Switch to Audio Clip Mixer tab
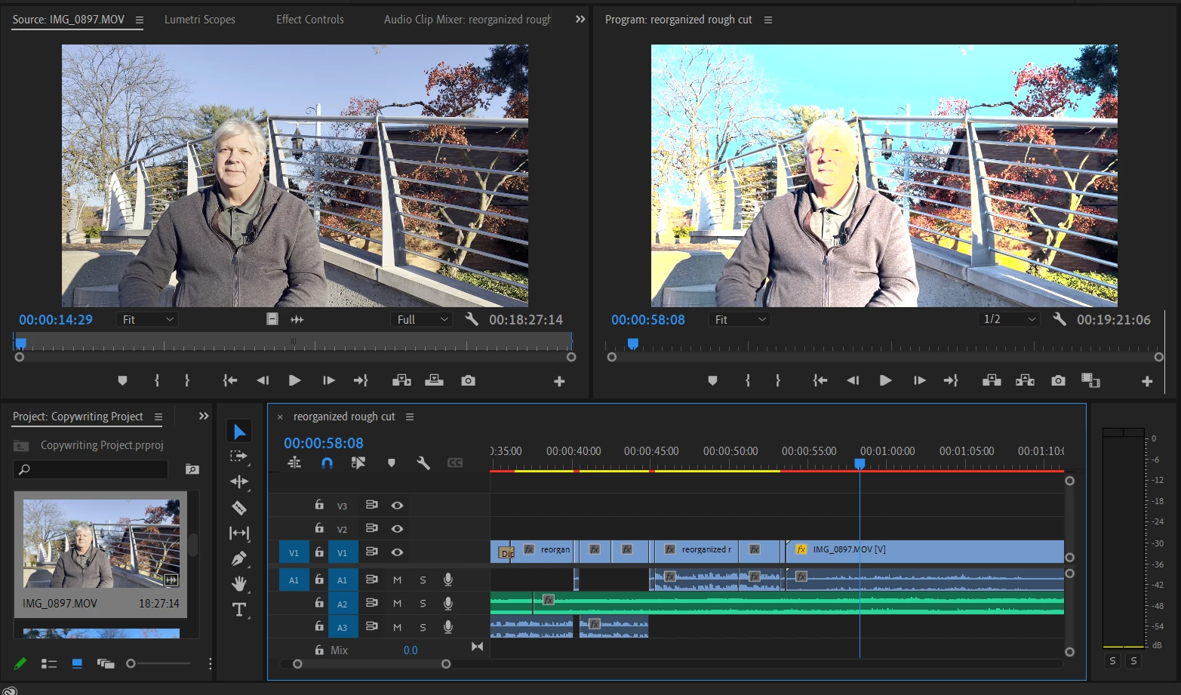The width and height of the screenshot is (1181, 695). (x=467, y=20)
